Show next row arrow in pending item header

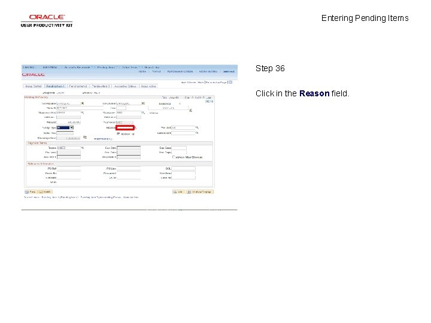click(x=204, y=97)
